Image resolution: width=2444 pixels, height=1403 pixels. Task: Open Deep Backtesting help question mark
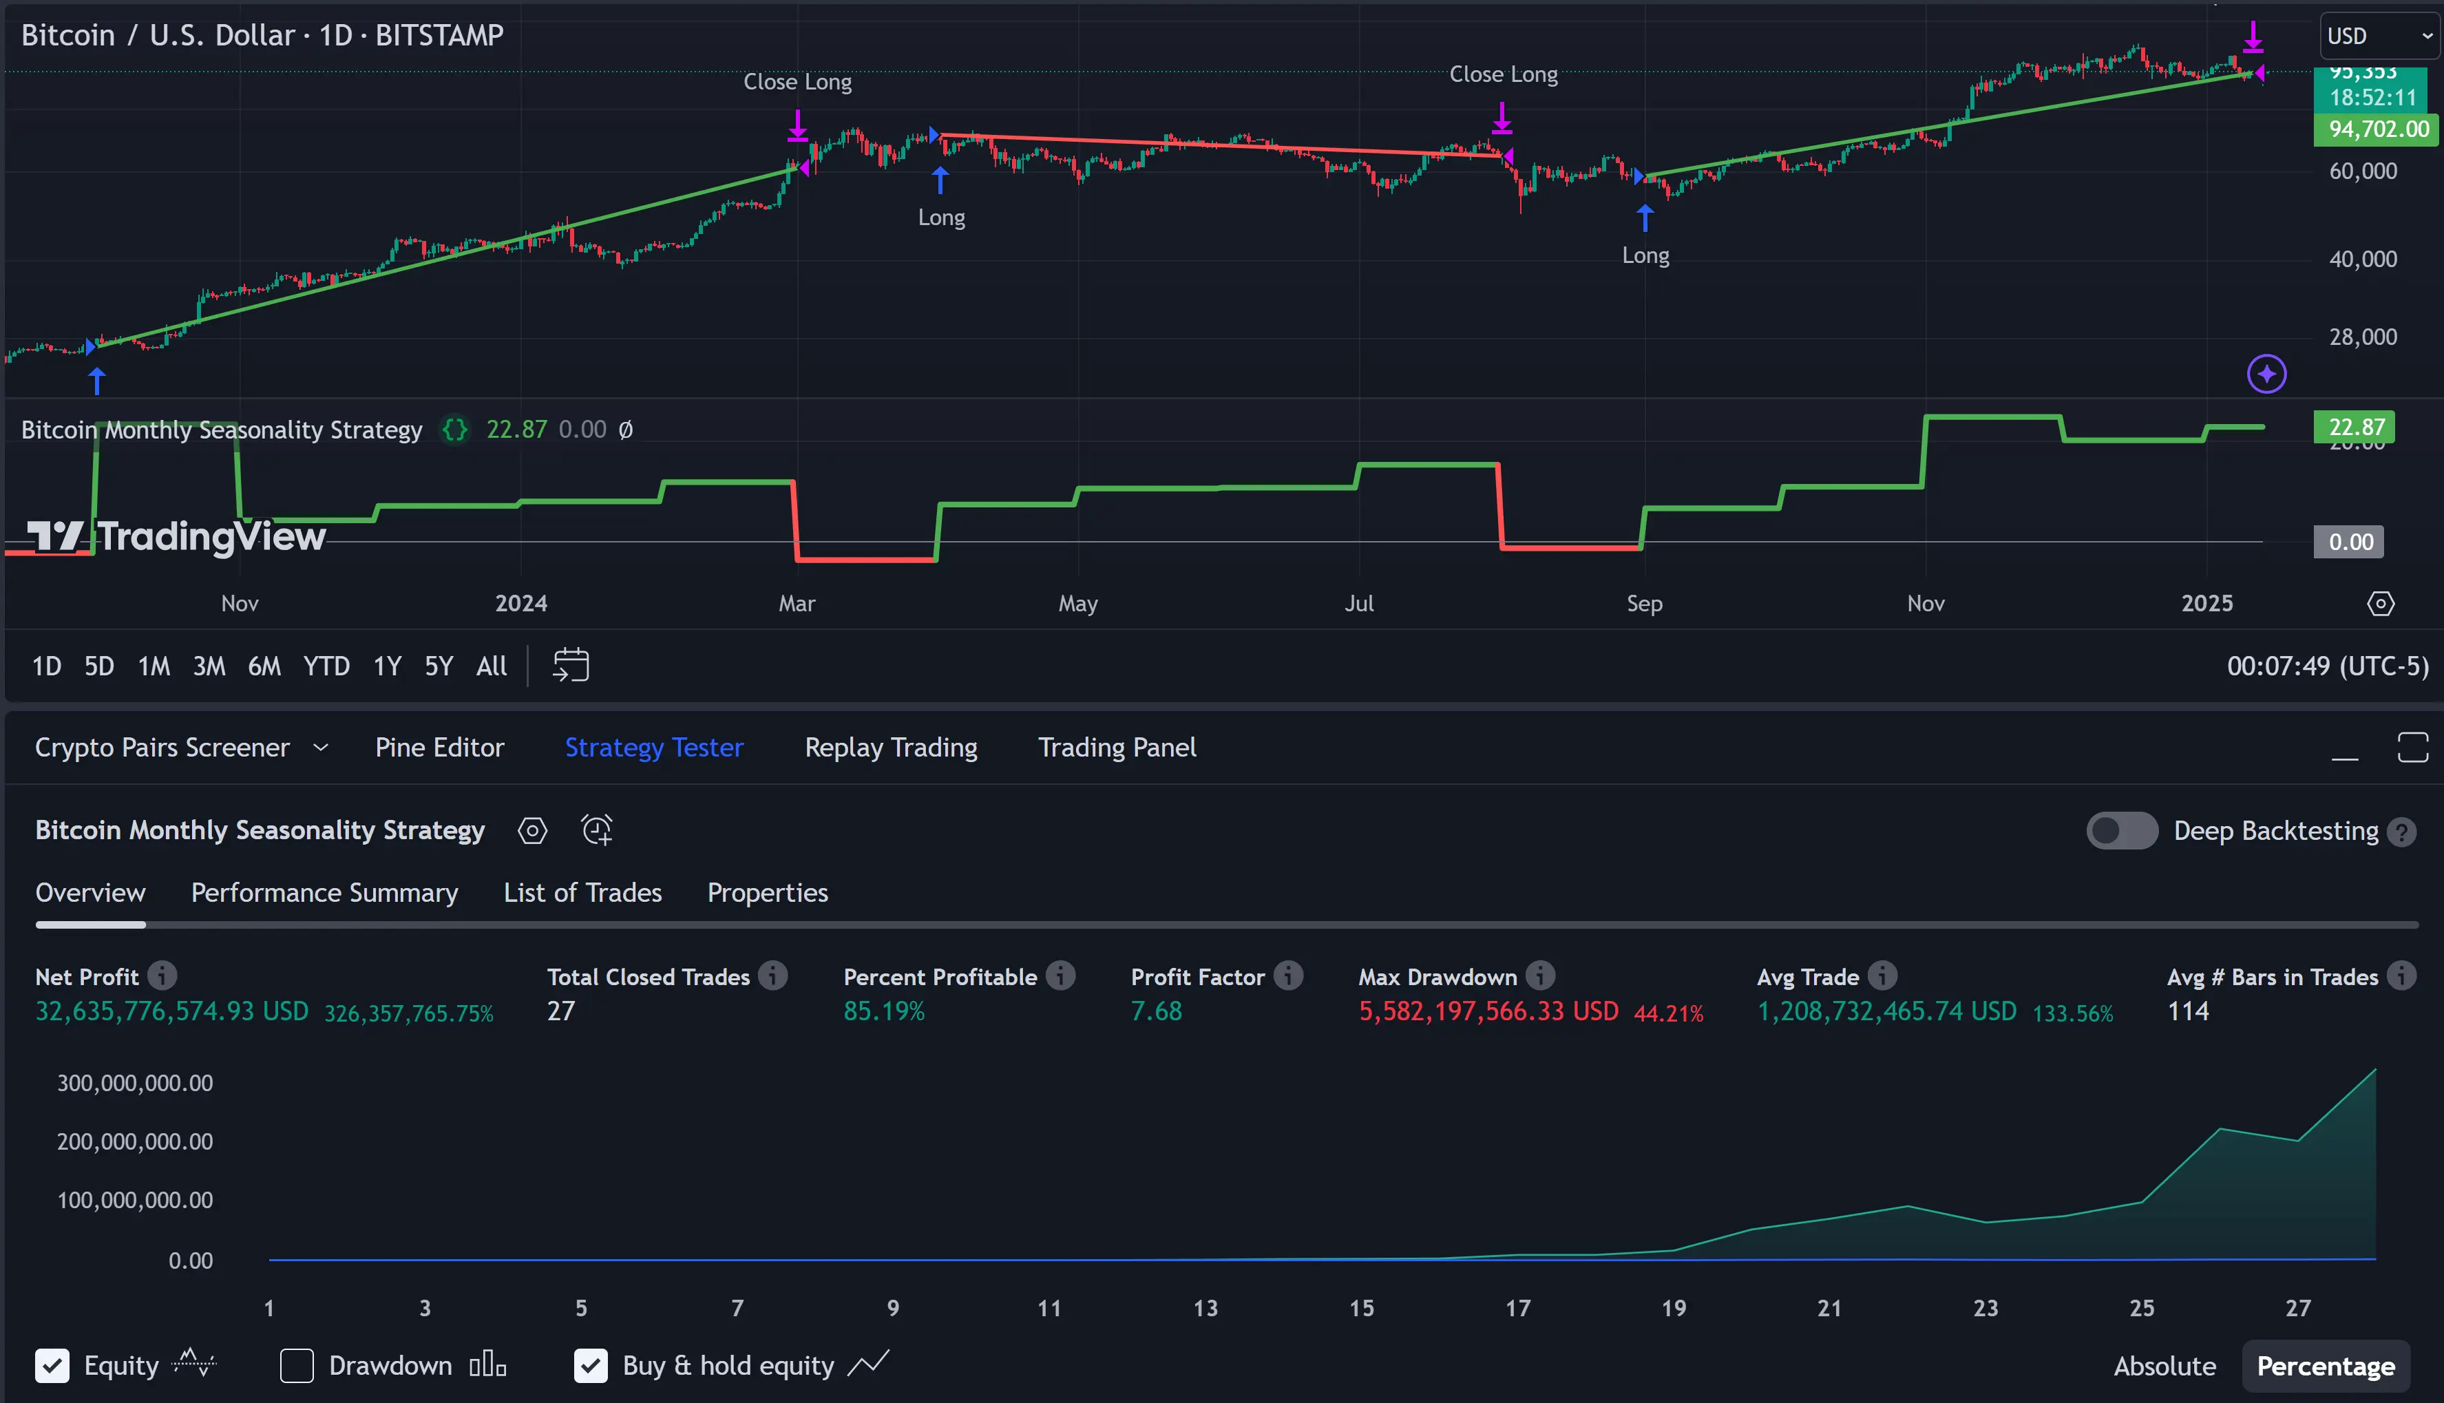2401,832
